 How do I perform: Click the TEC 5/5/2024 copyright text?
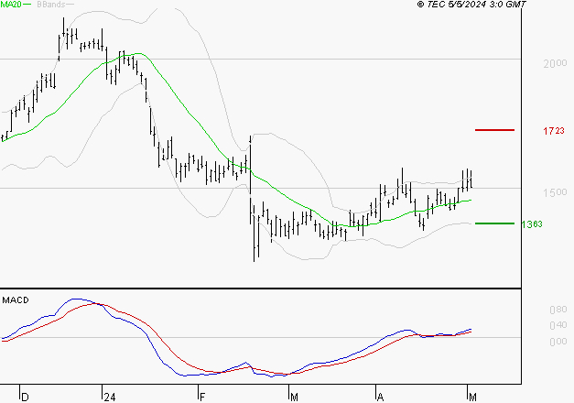click(x=471, y=5)
